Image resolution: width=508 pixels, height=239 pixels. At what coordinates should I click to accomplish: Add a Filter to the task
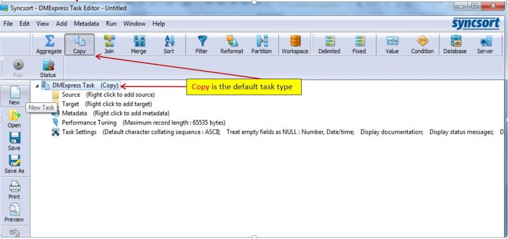(x=201, y=45)
